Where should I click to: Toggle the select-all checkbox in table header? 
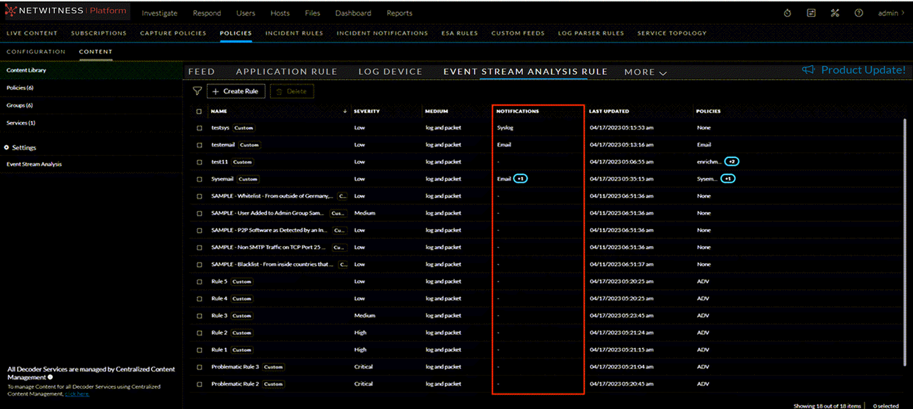[x=199, y=111]
